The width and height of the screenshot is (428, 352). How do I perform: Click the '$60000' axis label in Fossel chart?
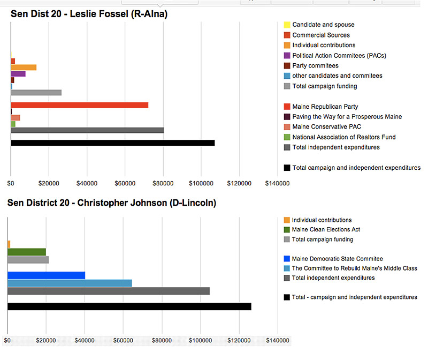coord(125,183)
